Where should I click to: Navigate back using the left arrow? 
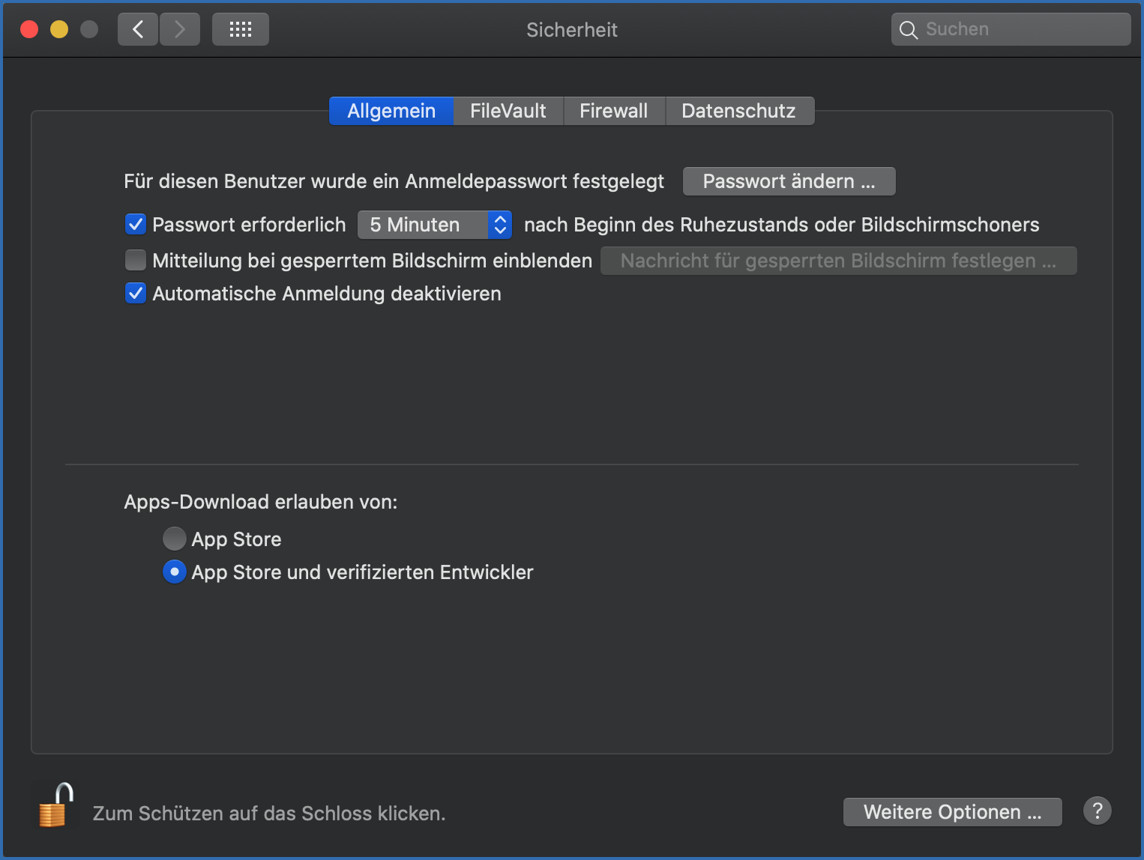tap(137, 28)
